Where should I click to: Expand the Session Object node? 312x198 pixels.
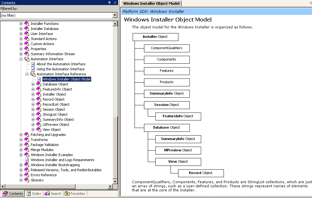pos(33,109)
